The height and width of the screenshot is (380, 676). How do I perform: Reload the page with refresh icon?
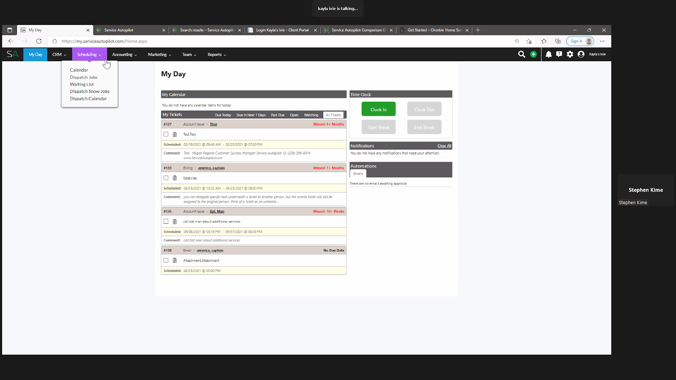click(39, 41)
